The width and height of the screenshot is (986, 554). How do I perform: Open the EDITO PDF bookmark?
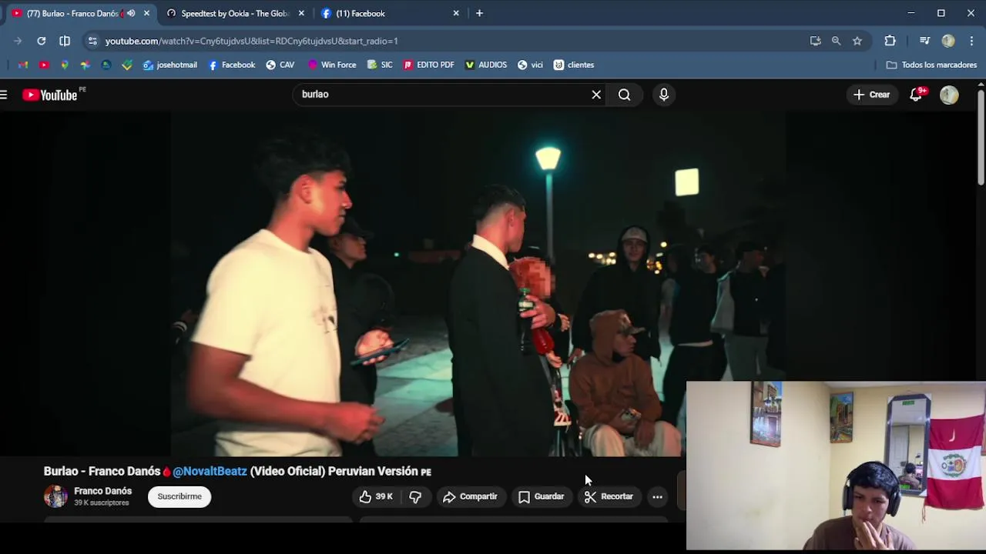428,65
